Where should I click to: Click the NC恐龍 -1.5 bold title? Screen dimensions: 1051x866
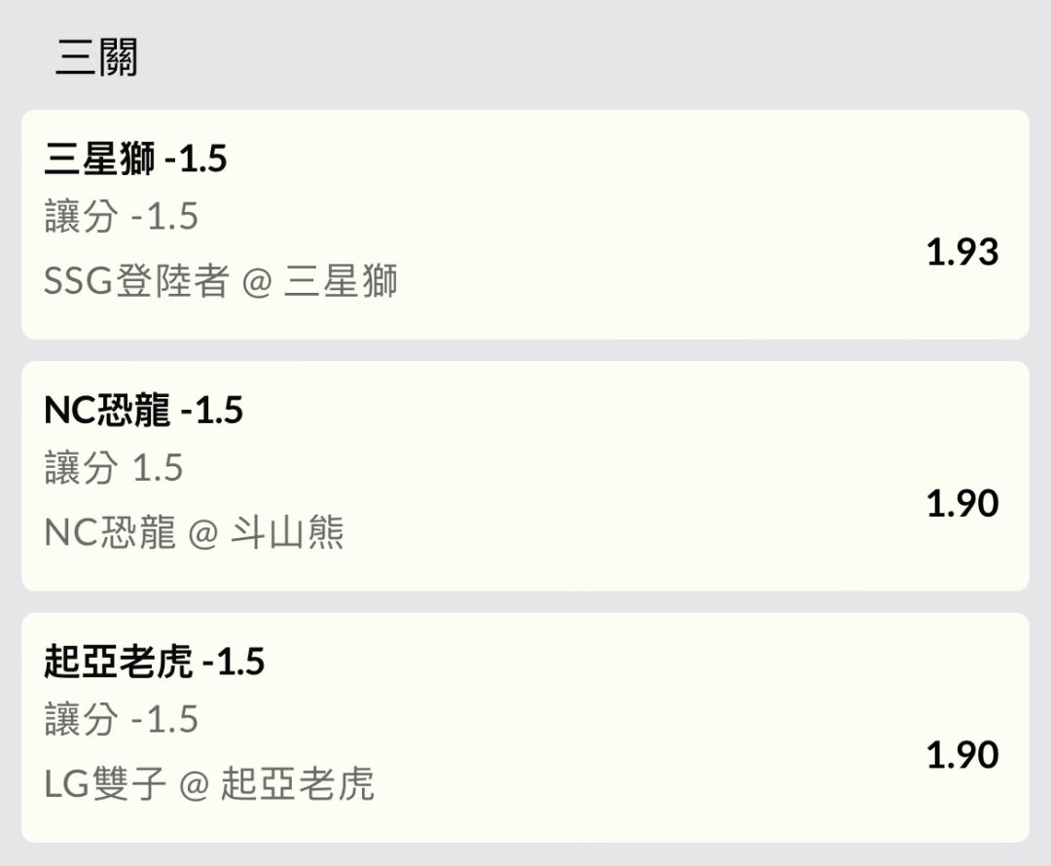(143, 411)
